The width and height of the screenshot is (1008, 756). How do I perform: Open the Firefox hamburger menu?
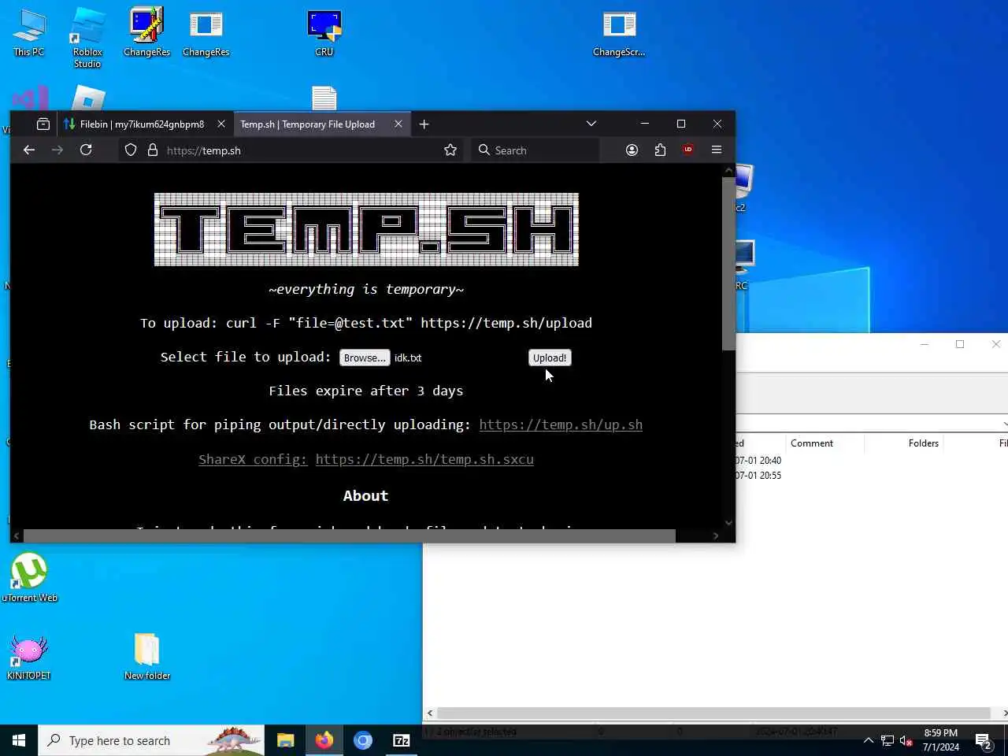[717, 150]
